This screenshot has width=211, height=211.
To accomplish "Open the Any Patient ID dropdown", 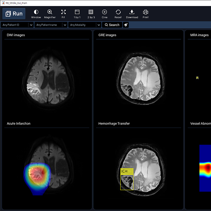I will point(31,25).
